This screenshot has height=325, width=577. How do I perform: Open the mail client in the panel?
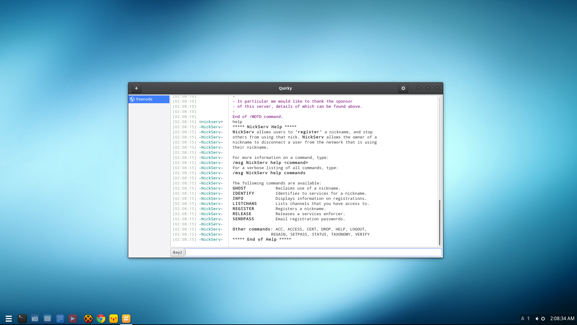tap(47, 319)
